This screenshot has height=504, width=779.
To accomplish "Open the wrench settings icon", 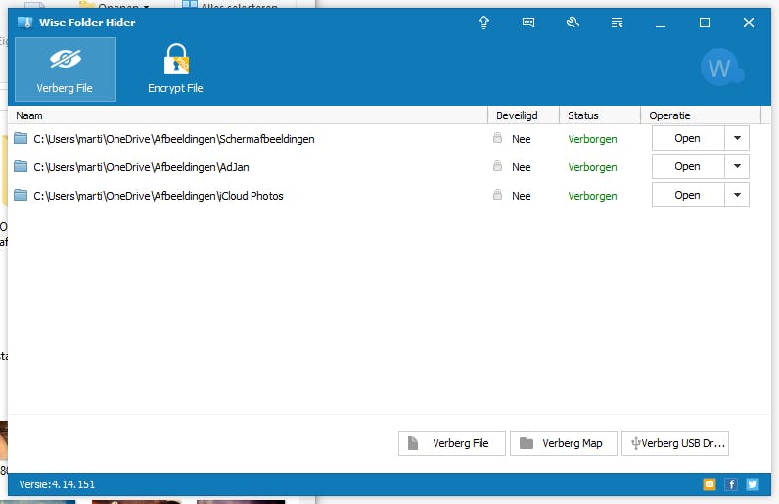I will tap(573, 23).
